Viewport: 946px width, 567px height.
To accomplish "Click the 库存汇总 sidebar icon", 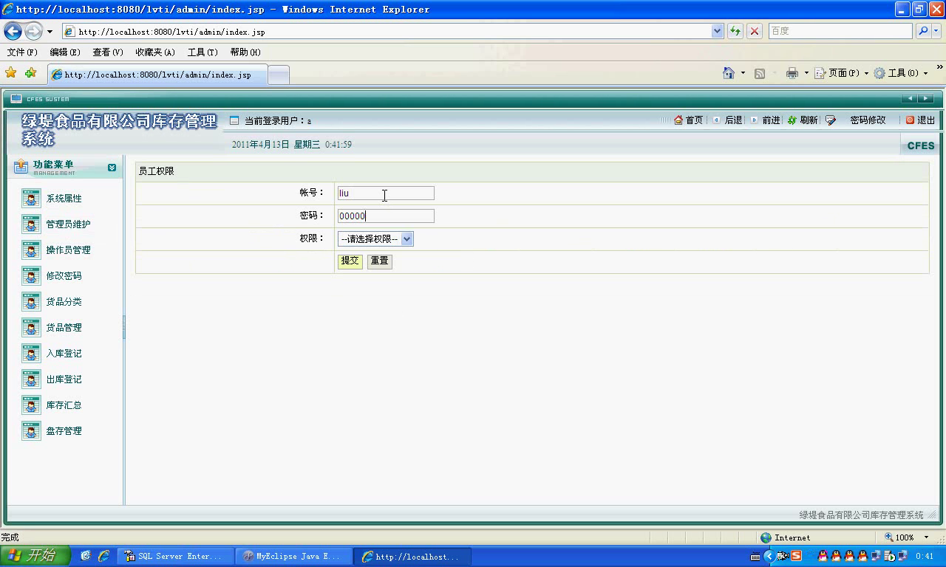I will tap(31, 405).
